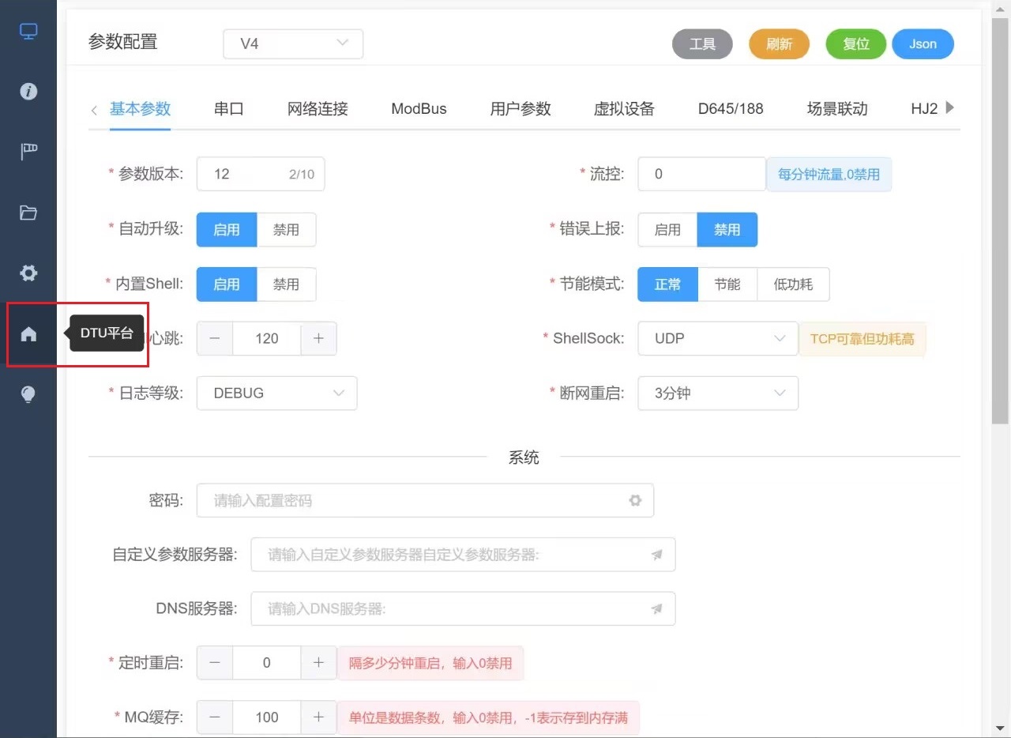Screen dimensions: 1011x738
Task: Click the DNS服务器 input field
Action: (x=463, y=608)
